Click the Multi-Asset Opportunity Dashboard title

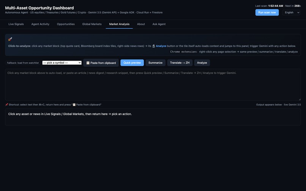pyautogui.click(x=39, y=8)
